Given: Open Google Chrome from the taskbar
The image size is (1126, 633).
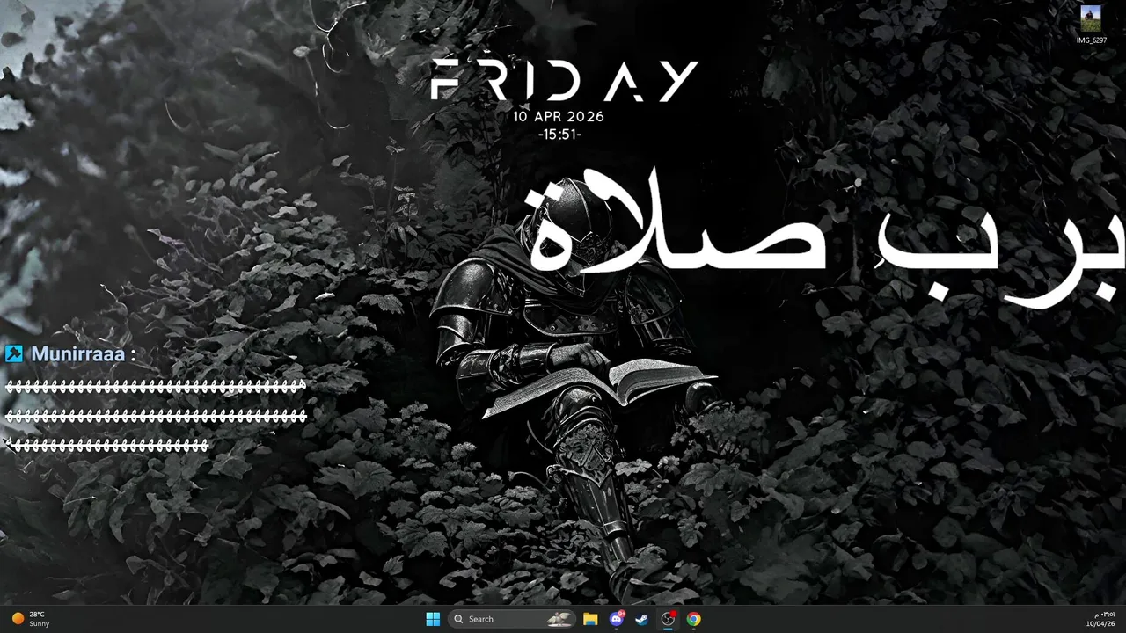Looking at the screenshot, I should coord(694,619).
